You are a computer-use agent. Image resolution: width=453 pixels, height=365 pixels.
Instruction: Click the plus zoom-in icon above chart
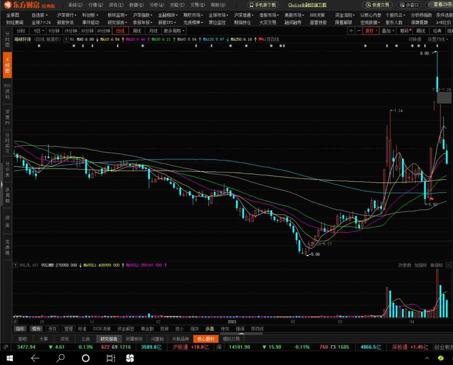click(x=351, y=31)
